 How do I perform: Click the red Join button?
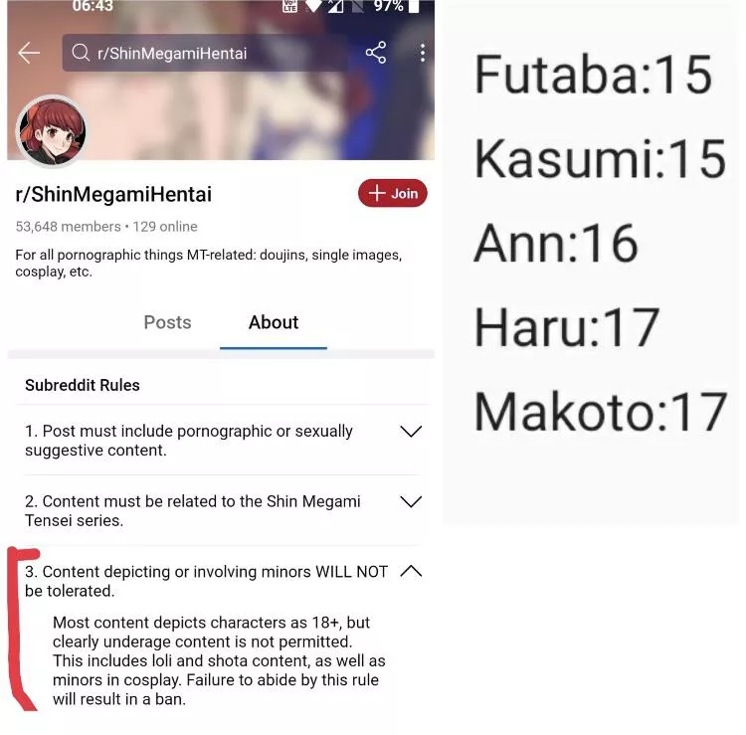coord(393,193)
